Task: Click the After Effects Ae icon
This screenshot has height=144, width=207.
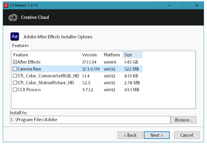Action: coord(15,36)
